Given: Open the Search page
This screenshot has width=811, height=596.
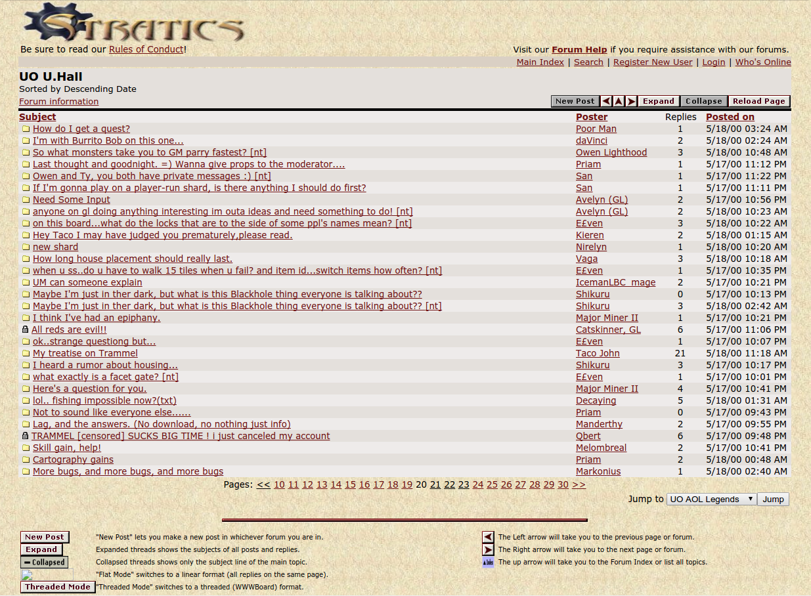Looking at the screenshot, I should tap(588, 62).
